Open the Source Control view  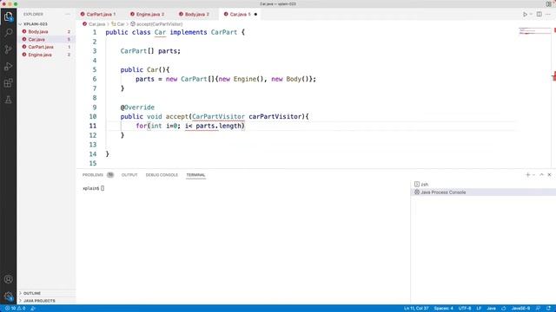(x=8, y=49)
